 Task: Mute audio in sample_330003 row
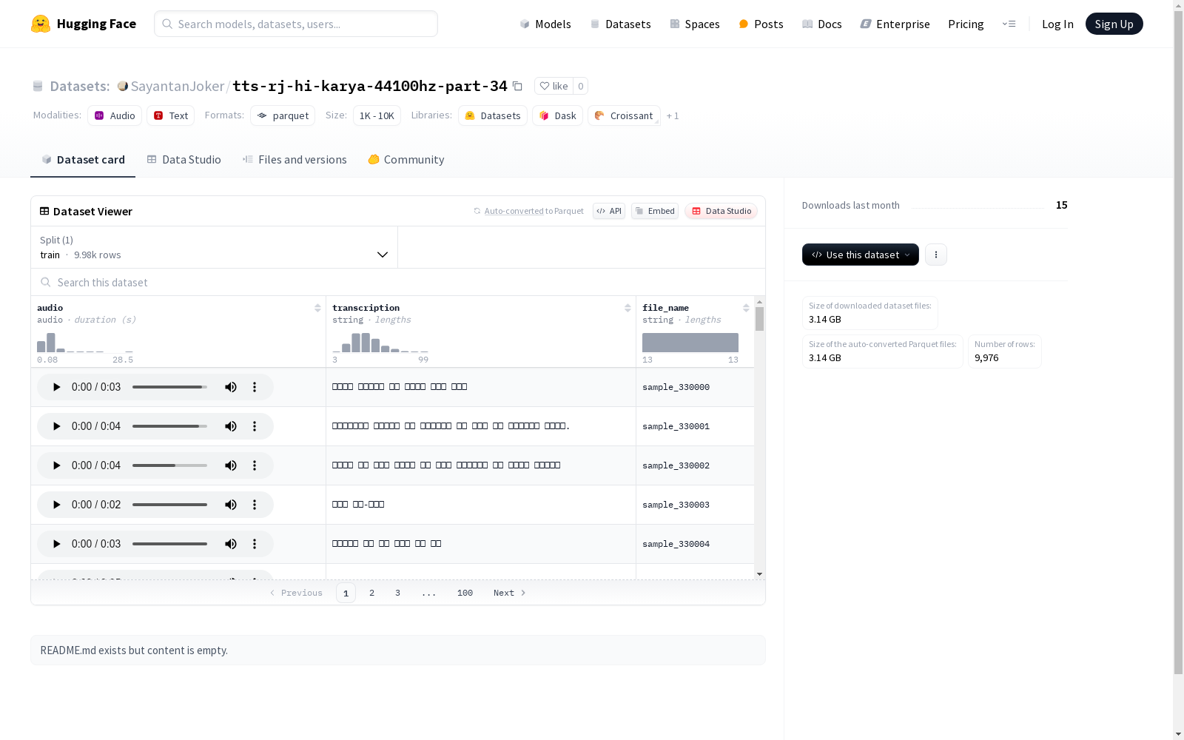[231, 505]
